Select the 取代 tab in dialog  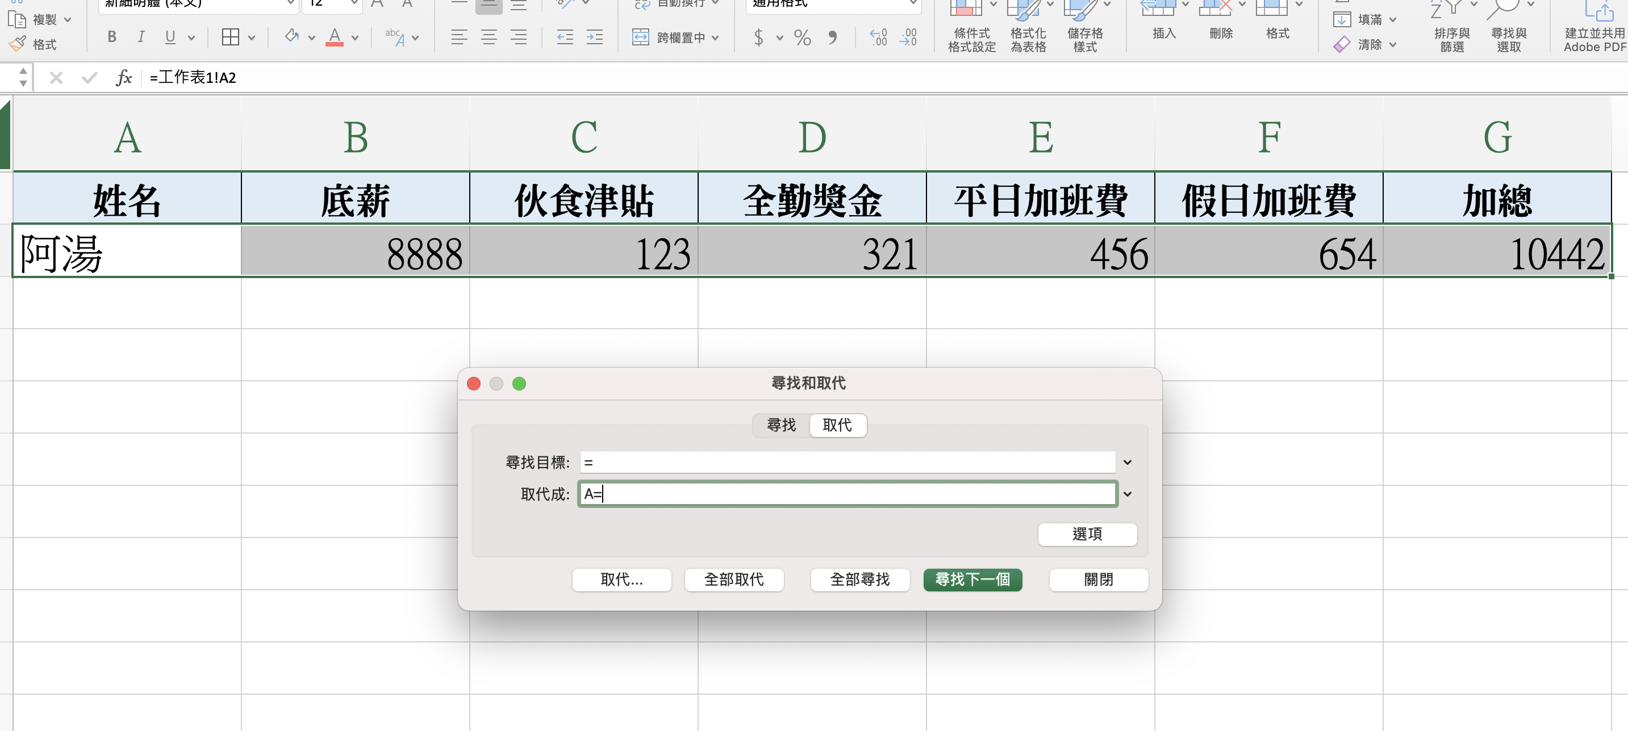click(x=837, y=425)
